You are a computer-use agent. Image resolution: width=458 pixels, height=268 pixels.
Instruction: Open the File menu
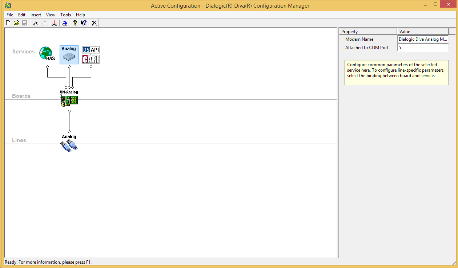tap(10, 15)
